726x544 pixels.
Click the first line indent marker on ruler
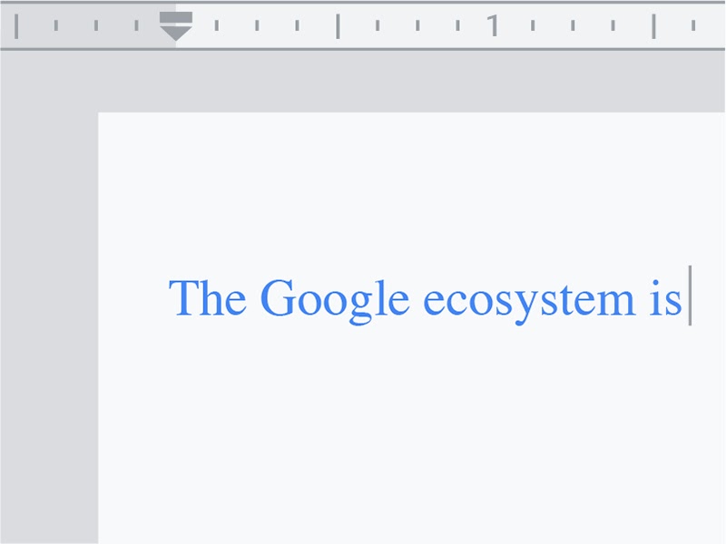[x=176, y=17]
